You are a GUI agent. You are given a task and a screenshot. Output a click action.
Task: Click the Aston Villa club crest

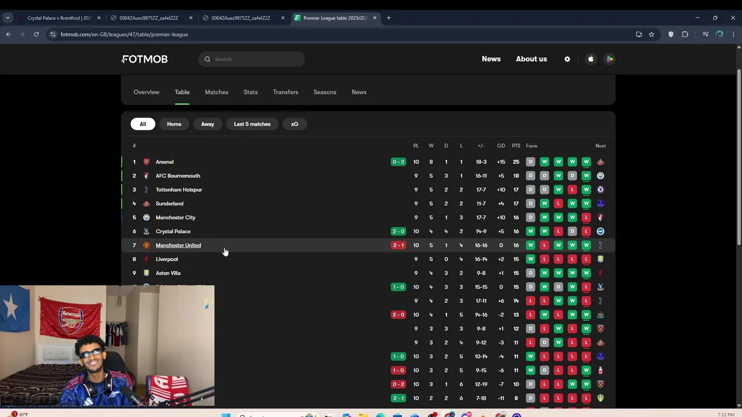[x=146, y=273]
